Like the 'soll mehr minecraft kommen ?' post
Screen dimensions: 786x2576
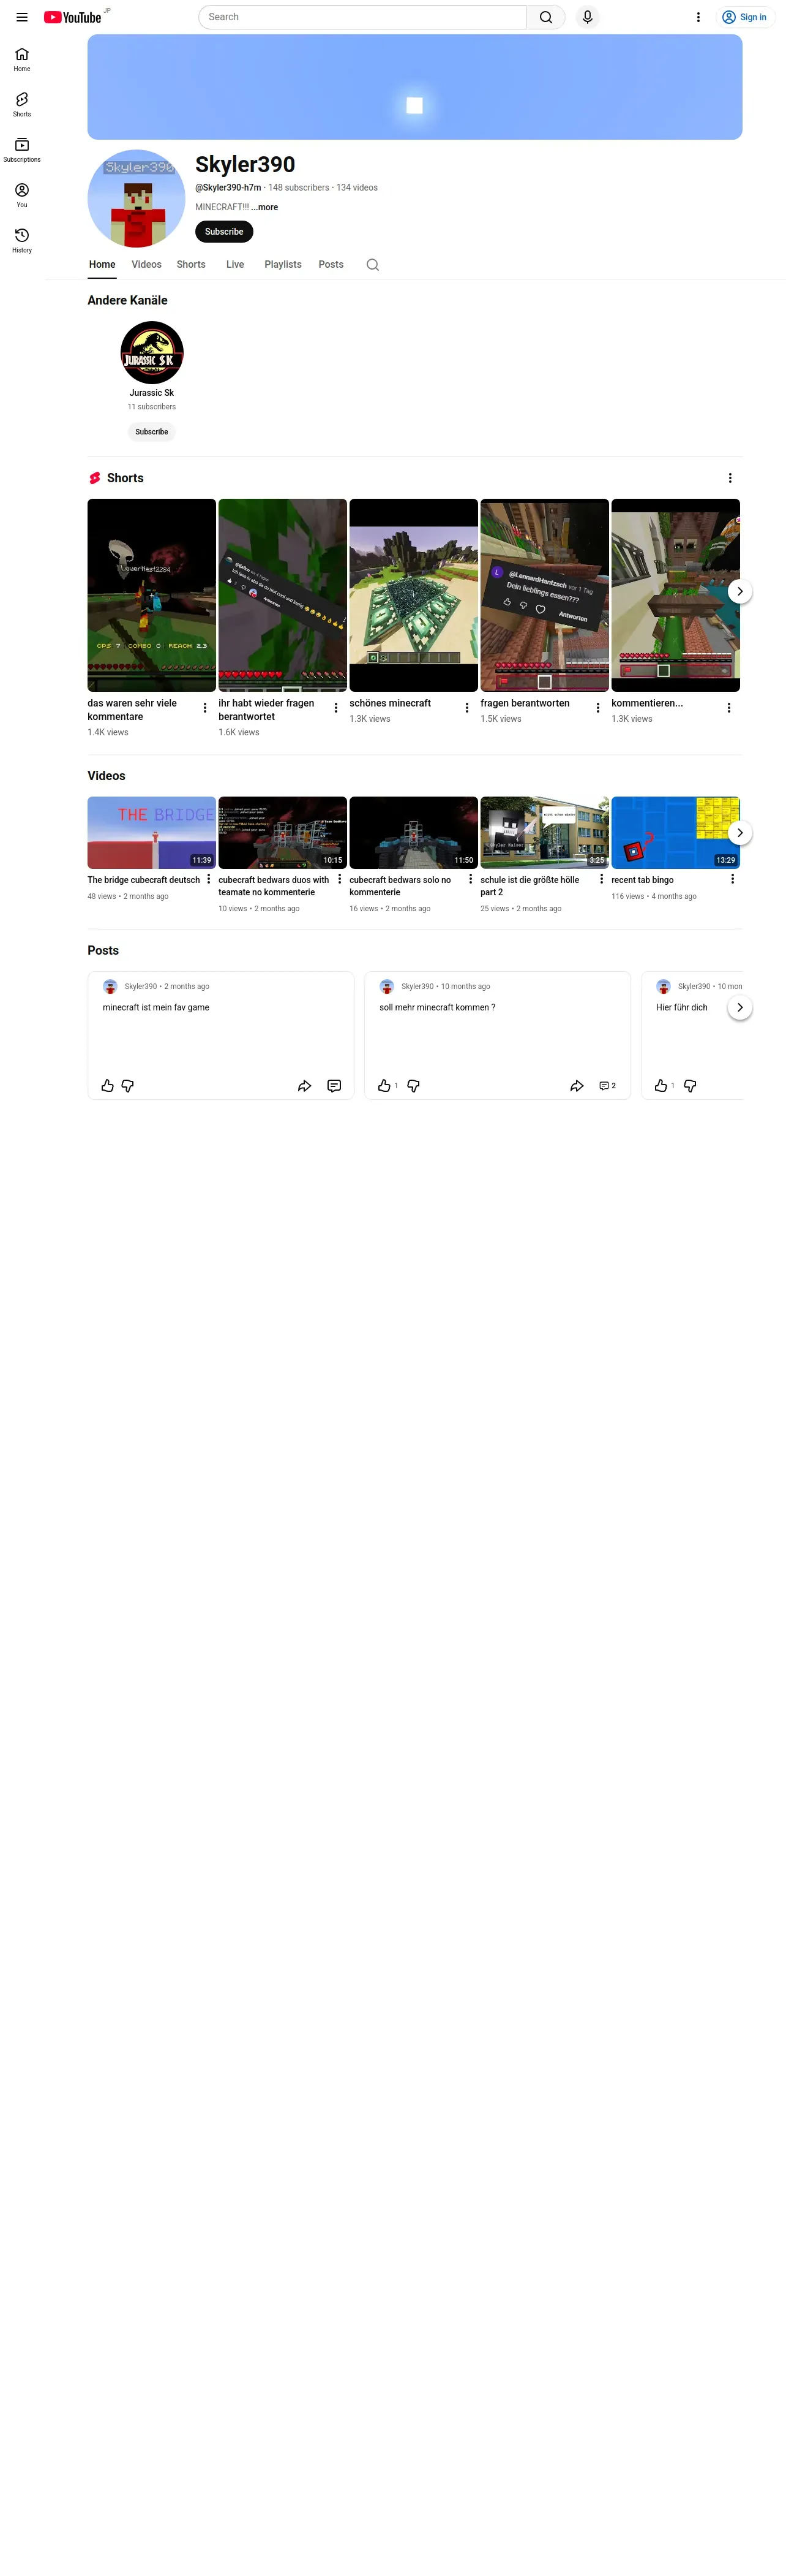tap(384, 1086)
